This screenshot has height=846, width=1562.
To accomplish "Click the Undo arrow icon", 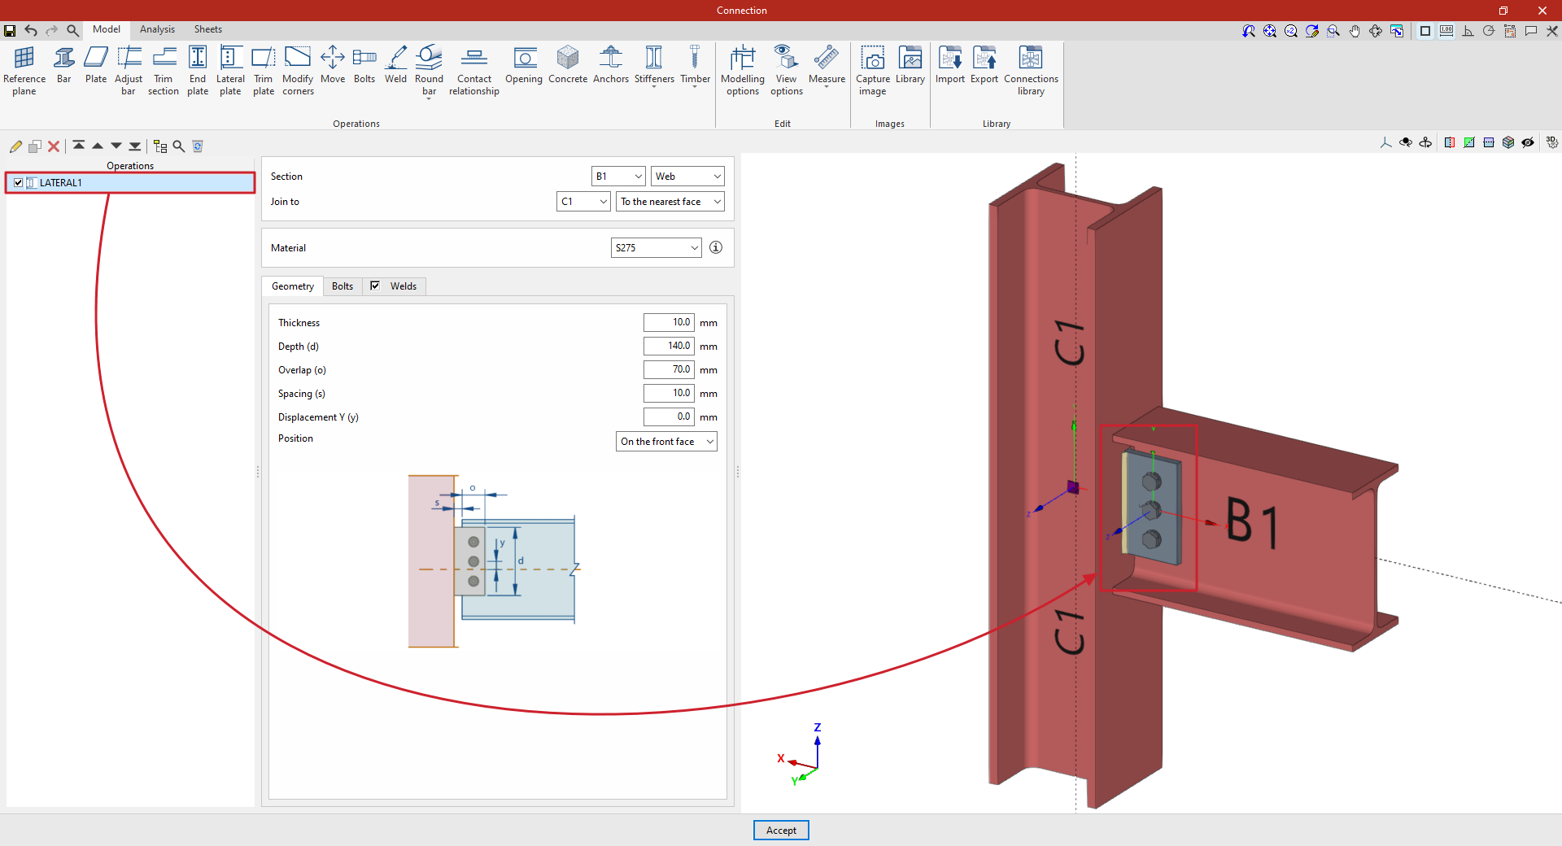I will tap(31, 31).
